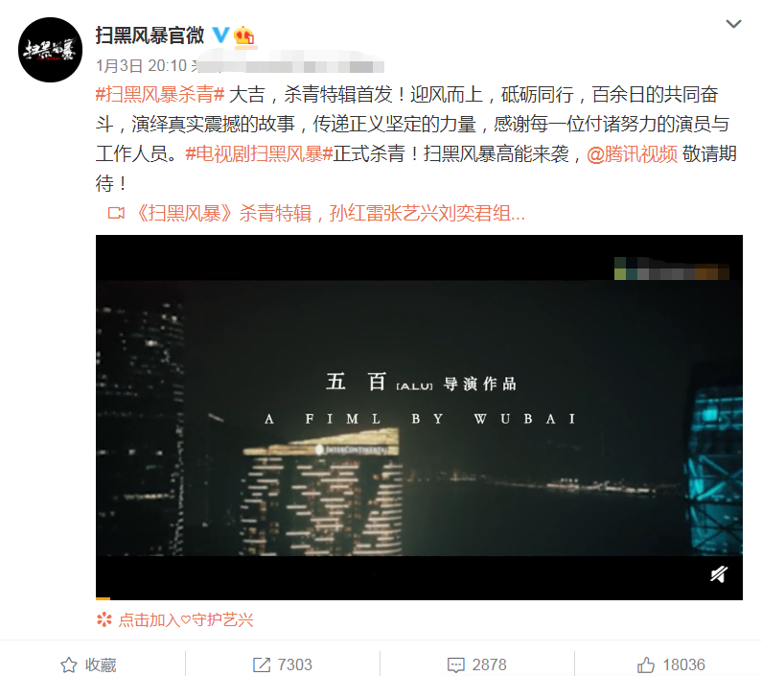Click the crown membership badge icon
Screen dimensions: 762x676
244,35
